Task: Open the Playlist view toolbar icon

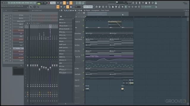Action: (96, 7)
